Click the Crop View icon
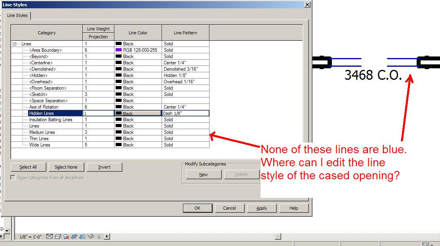The image size is (440, 246). click(x=74, y=237)
